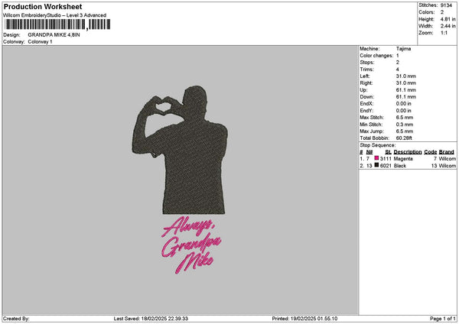Select the Magenta row in stop sequence
The height and width of the screenshot is (324, 459).
tap(408, 158)
